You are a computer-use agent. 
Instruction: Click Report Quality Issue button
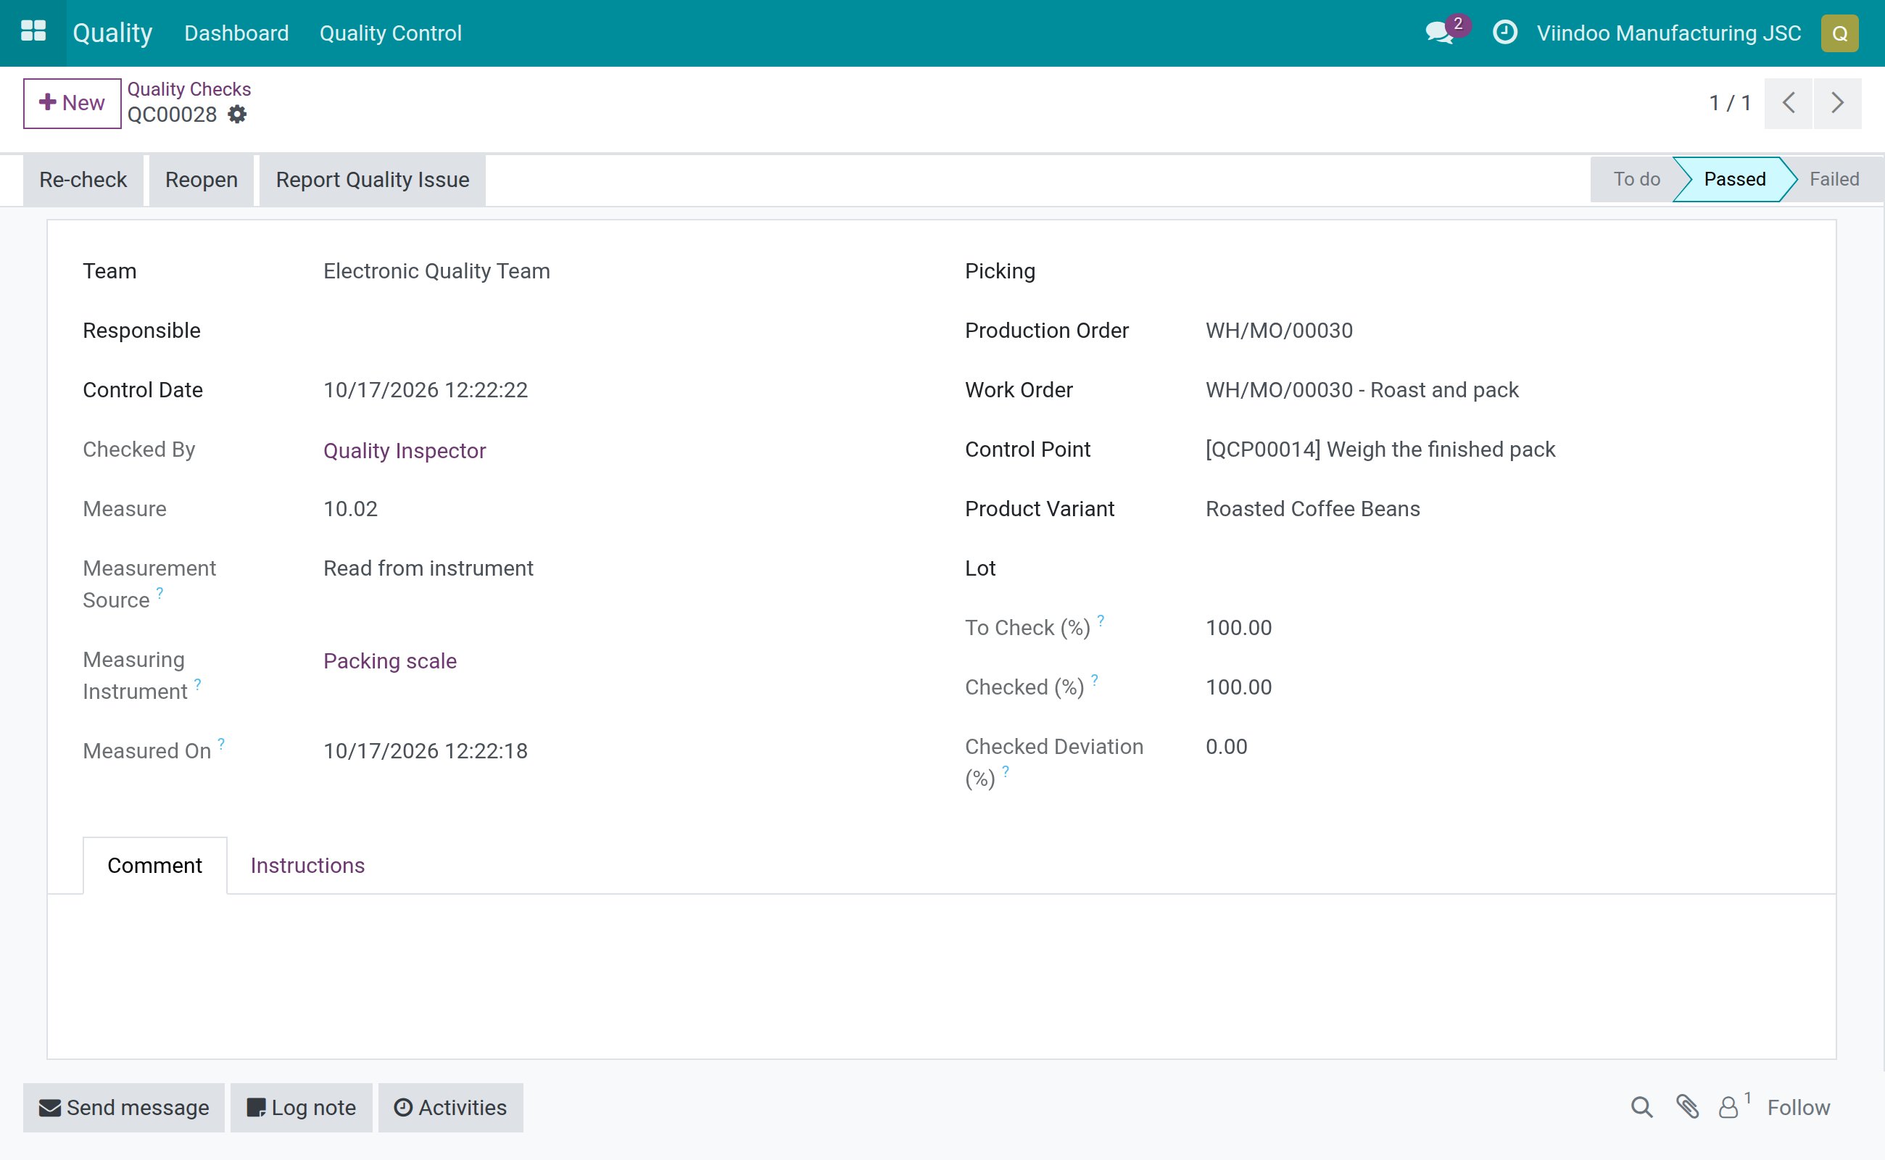point(372,180)
